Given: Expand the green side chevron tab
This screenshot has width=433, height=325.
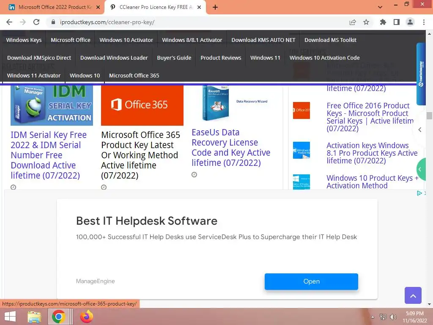Looking at the screenshot, I should 421,169.
